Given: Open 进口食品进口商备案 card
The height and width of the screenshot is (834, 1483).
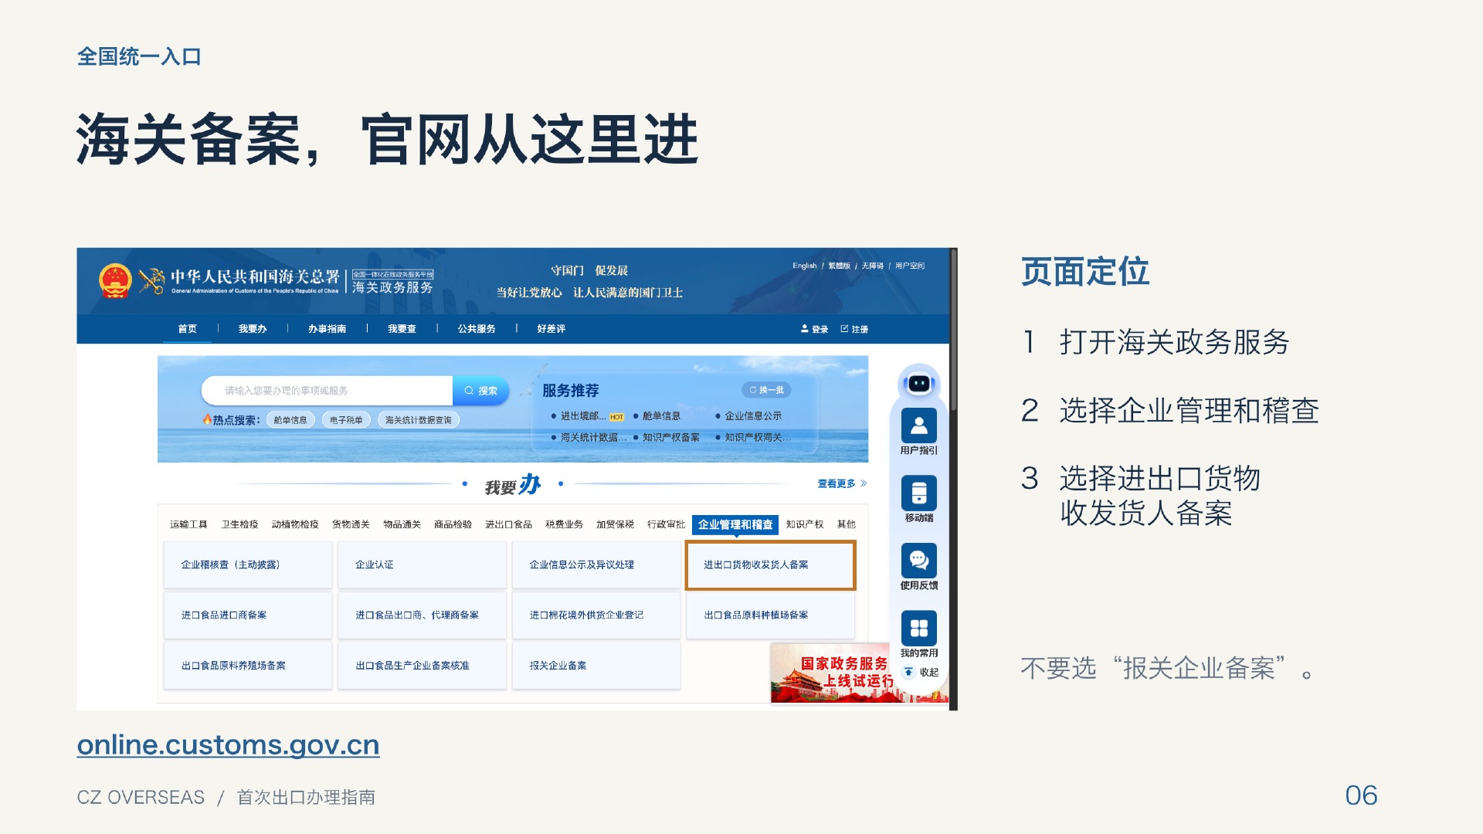Looking at the screenshot, I should pyautogui.click(x=247, y=615).
